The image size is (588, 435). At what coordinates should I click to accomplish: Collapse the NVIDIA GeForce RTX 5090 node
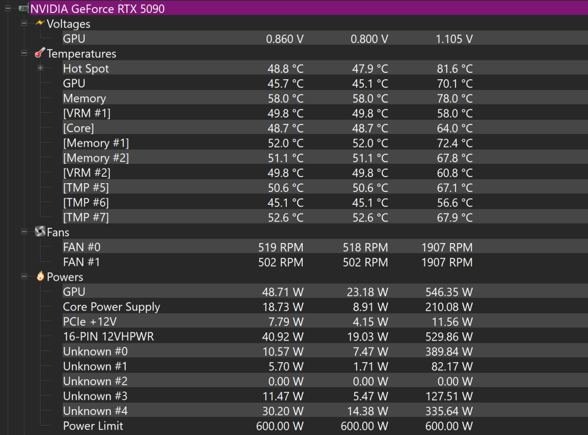coord(8,8)
